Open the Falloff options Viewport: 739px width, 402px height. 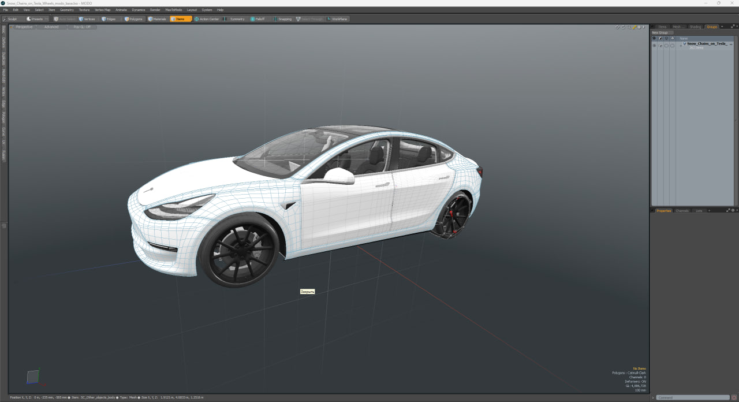coord(257,19)
